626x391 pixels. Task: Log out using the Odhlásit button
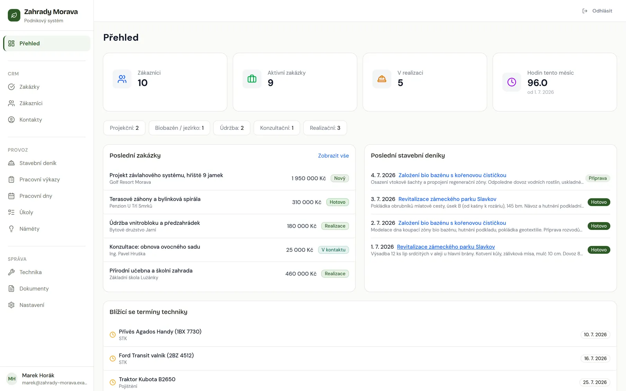tap(597, 11)
